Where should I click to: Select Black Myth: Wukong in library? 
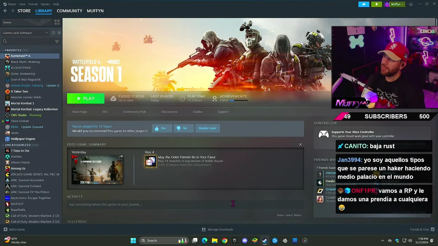25,62
